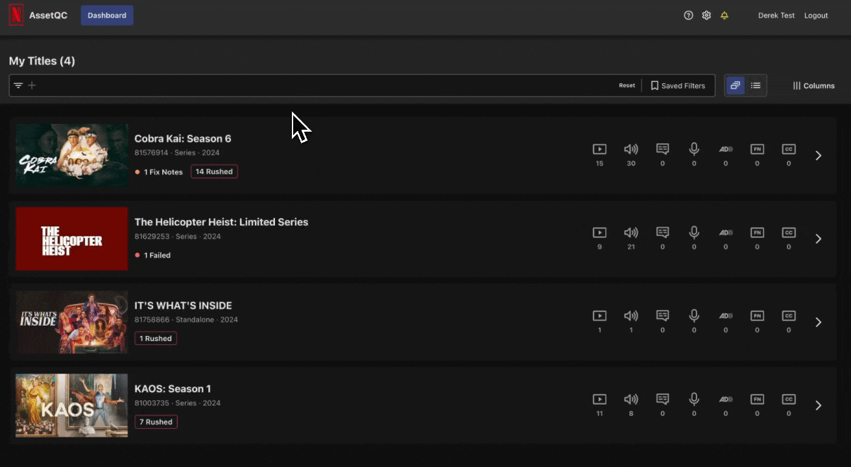The height and width of the screenshot is (467, 851).
Task: Open the It's What's Inside poster thumbnail
Action: [x=72, y=322]
